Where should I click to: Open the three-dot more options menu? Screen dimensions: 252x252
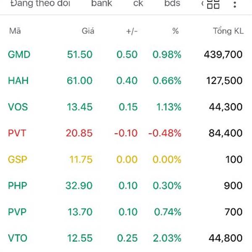tap(235, 5)
